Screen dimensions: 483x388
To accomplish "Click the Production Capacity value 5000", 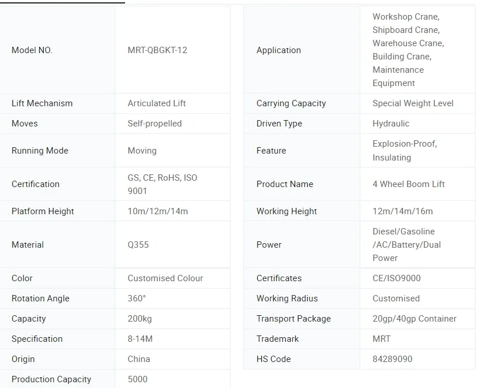I will (138, 379).
